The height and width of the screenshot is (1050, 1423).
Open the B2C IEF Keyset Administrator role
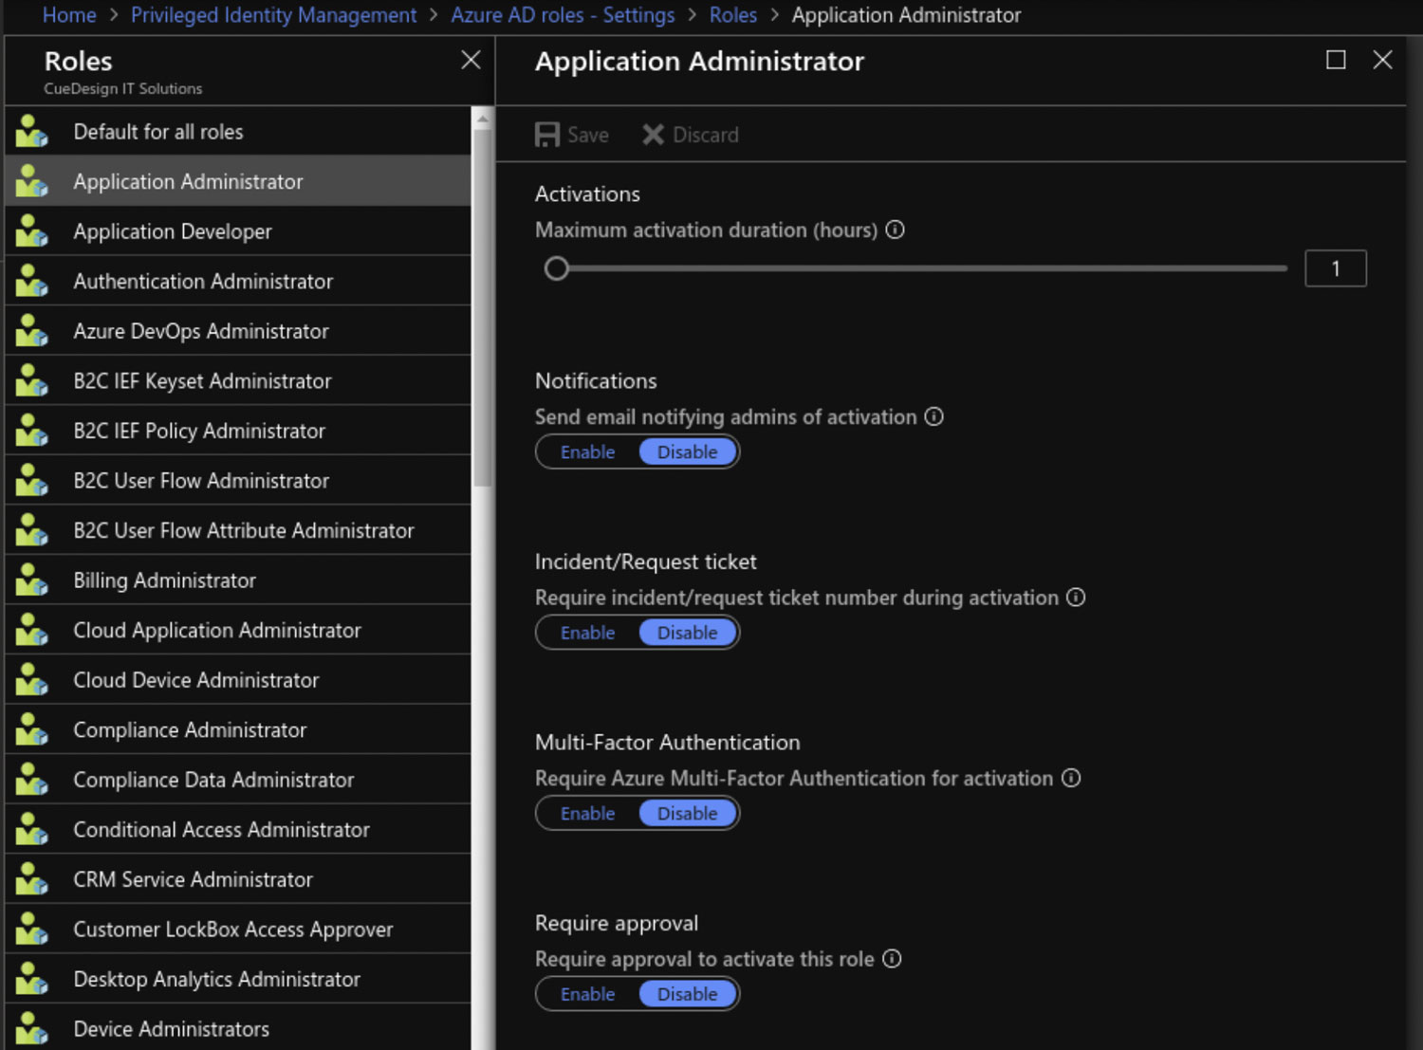(238, 381)
